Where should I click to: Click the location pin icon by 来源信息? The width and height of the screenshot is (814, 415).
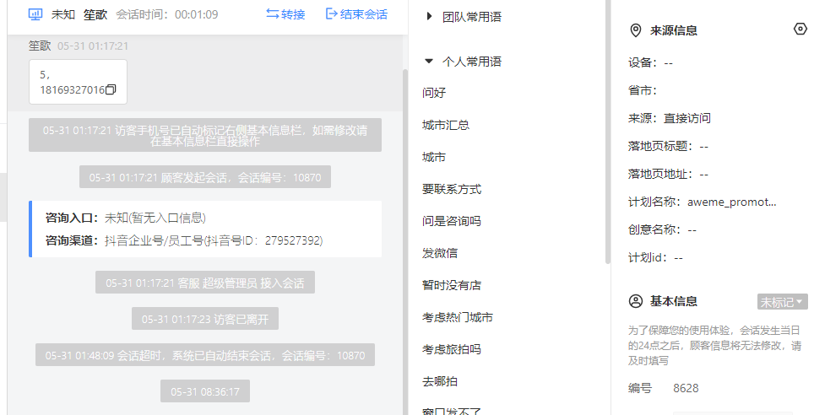pos(636,30)
